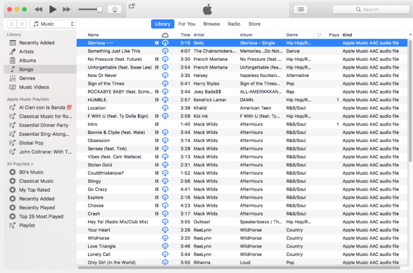The height and width of the screenshot is (273, 413).
Task: Open the Global Pop playlist
Action: (40, 143)
